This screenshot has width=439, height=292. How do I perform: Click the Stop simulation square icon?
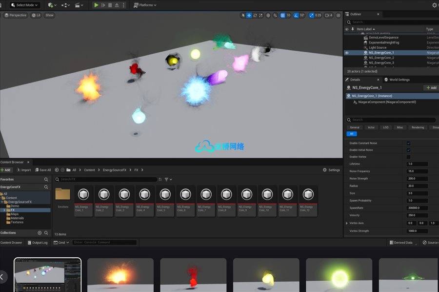(x=110, y=5)
